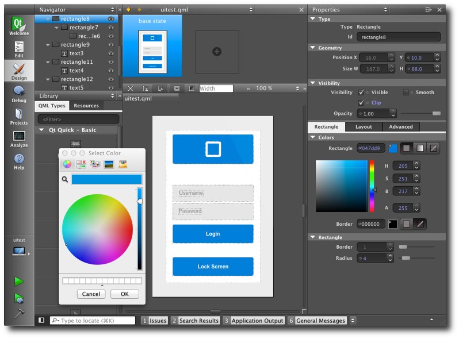Open the Help mode
The height and width of the screenshot is (339, 459).
tap(19, 161)
